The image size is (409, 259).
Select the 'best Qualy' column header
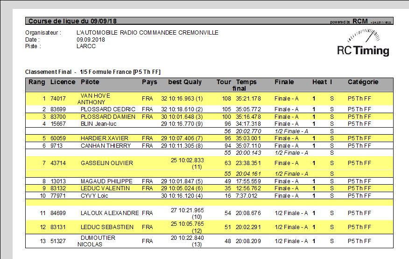(x=185, y=82)
